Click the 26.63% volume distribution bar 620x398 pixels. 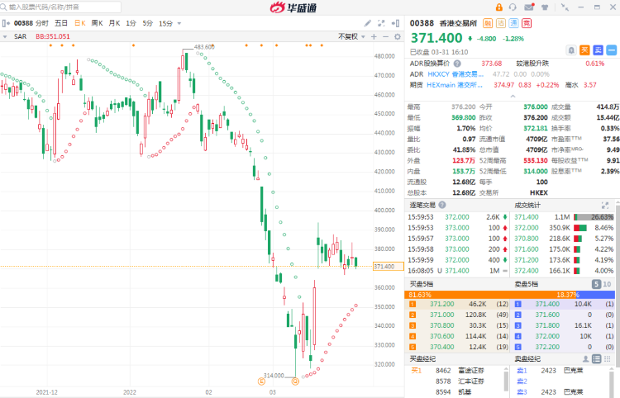pyautogui.click(x=593, y=217)
